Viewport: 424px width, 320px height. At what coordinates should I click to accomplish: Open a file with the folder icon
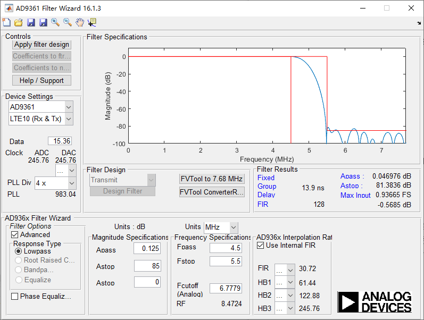point(19,22)
